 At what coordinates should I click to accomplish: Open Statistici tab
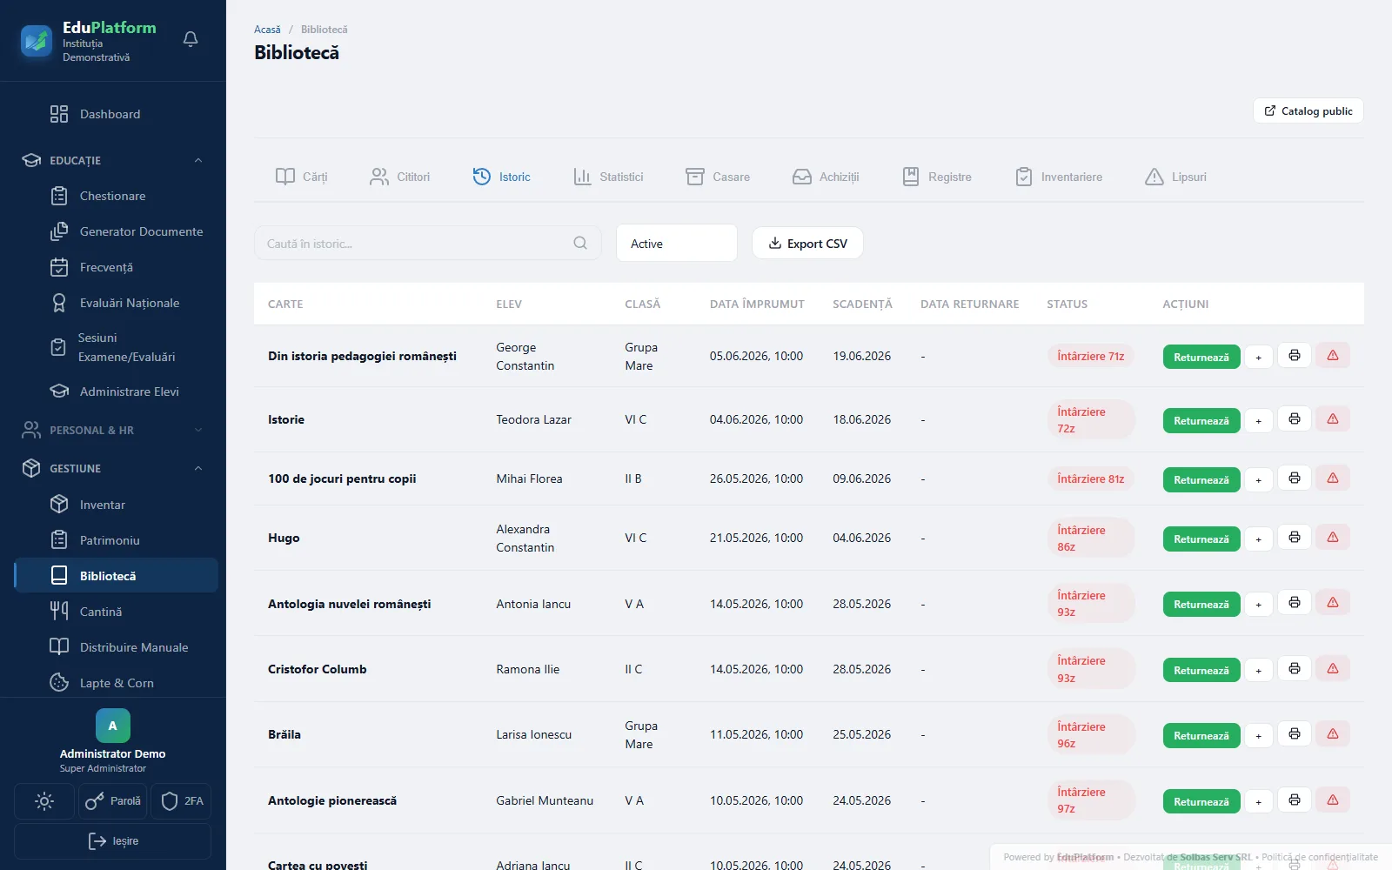608,177
